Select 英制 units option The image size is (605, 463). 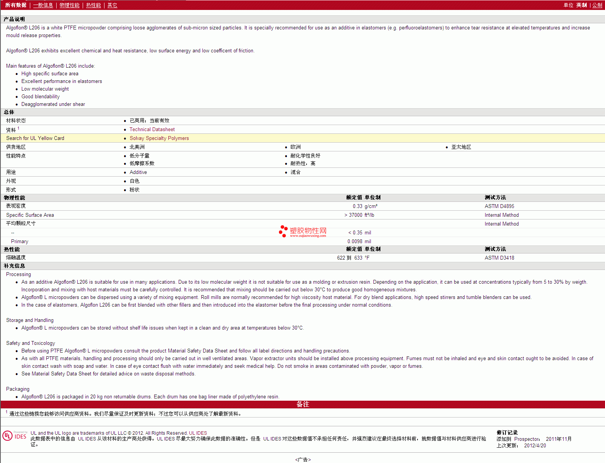click(581, 5)
